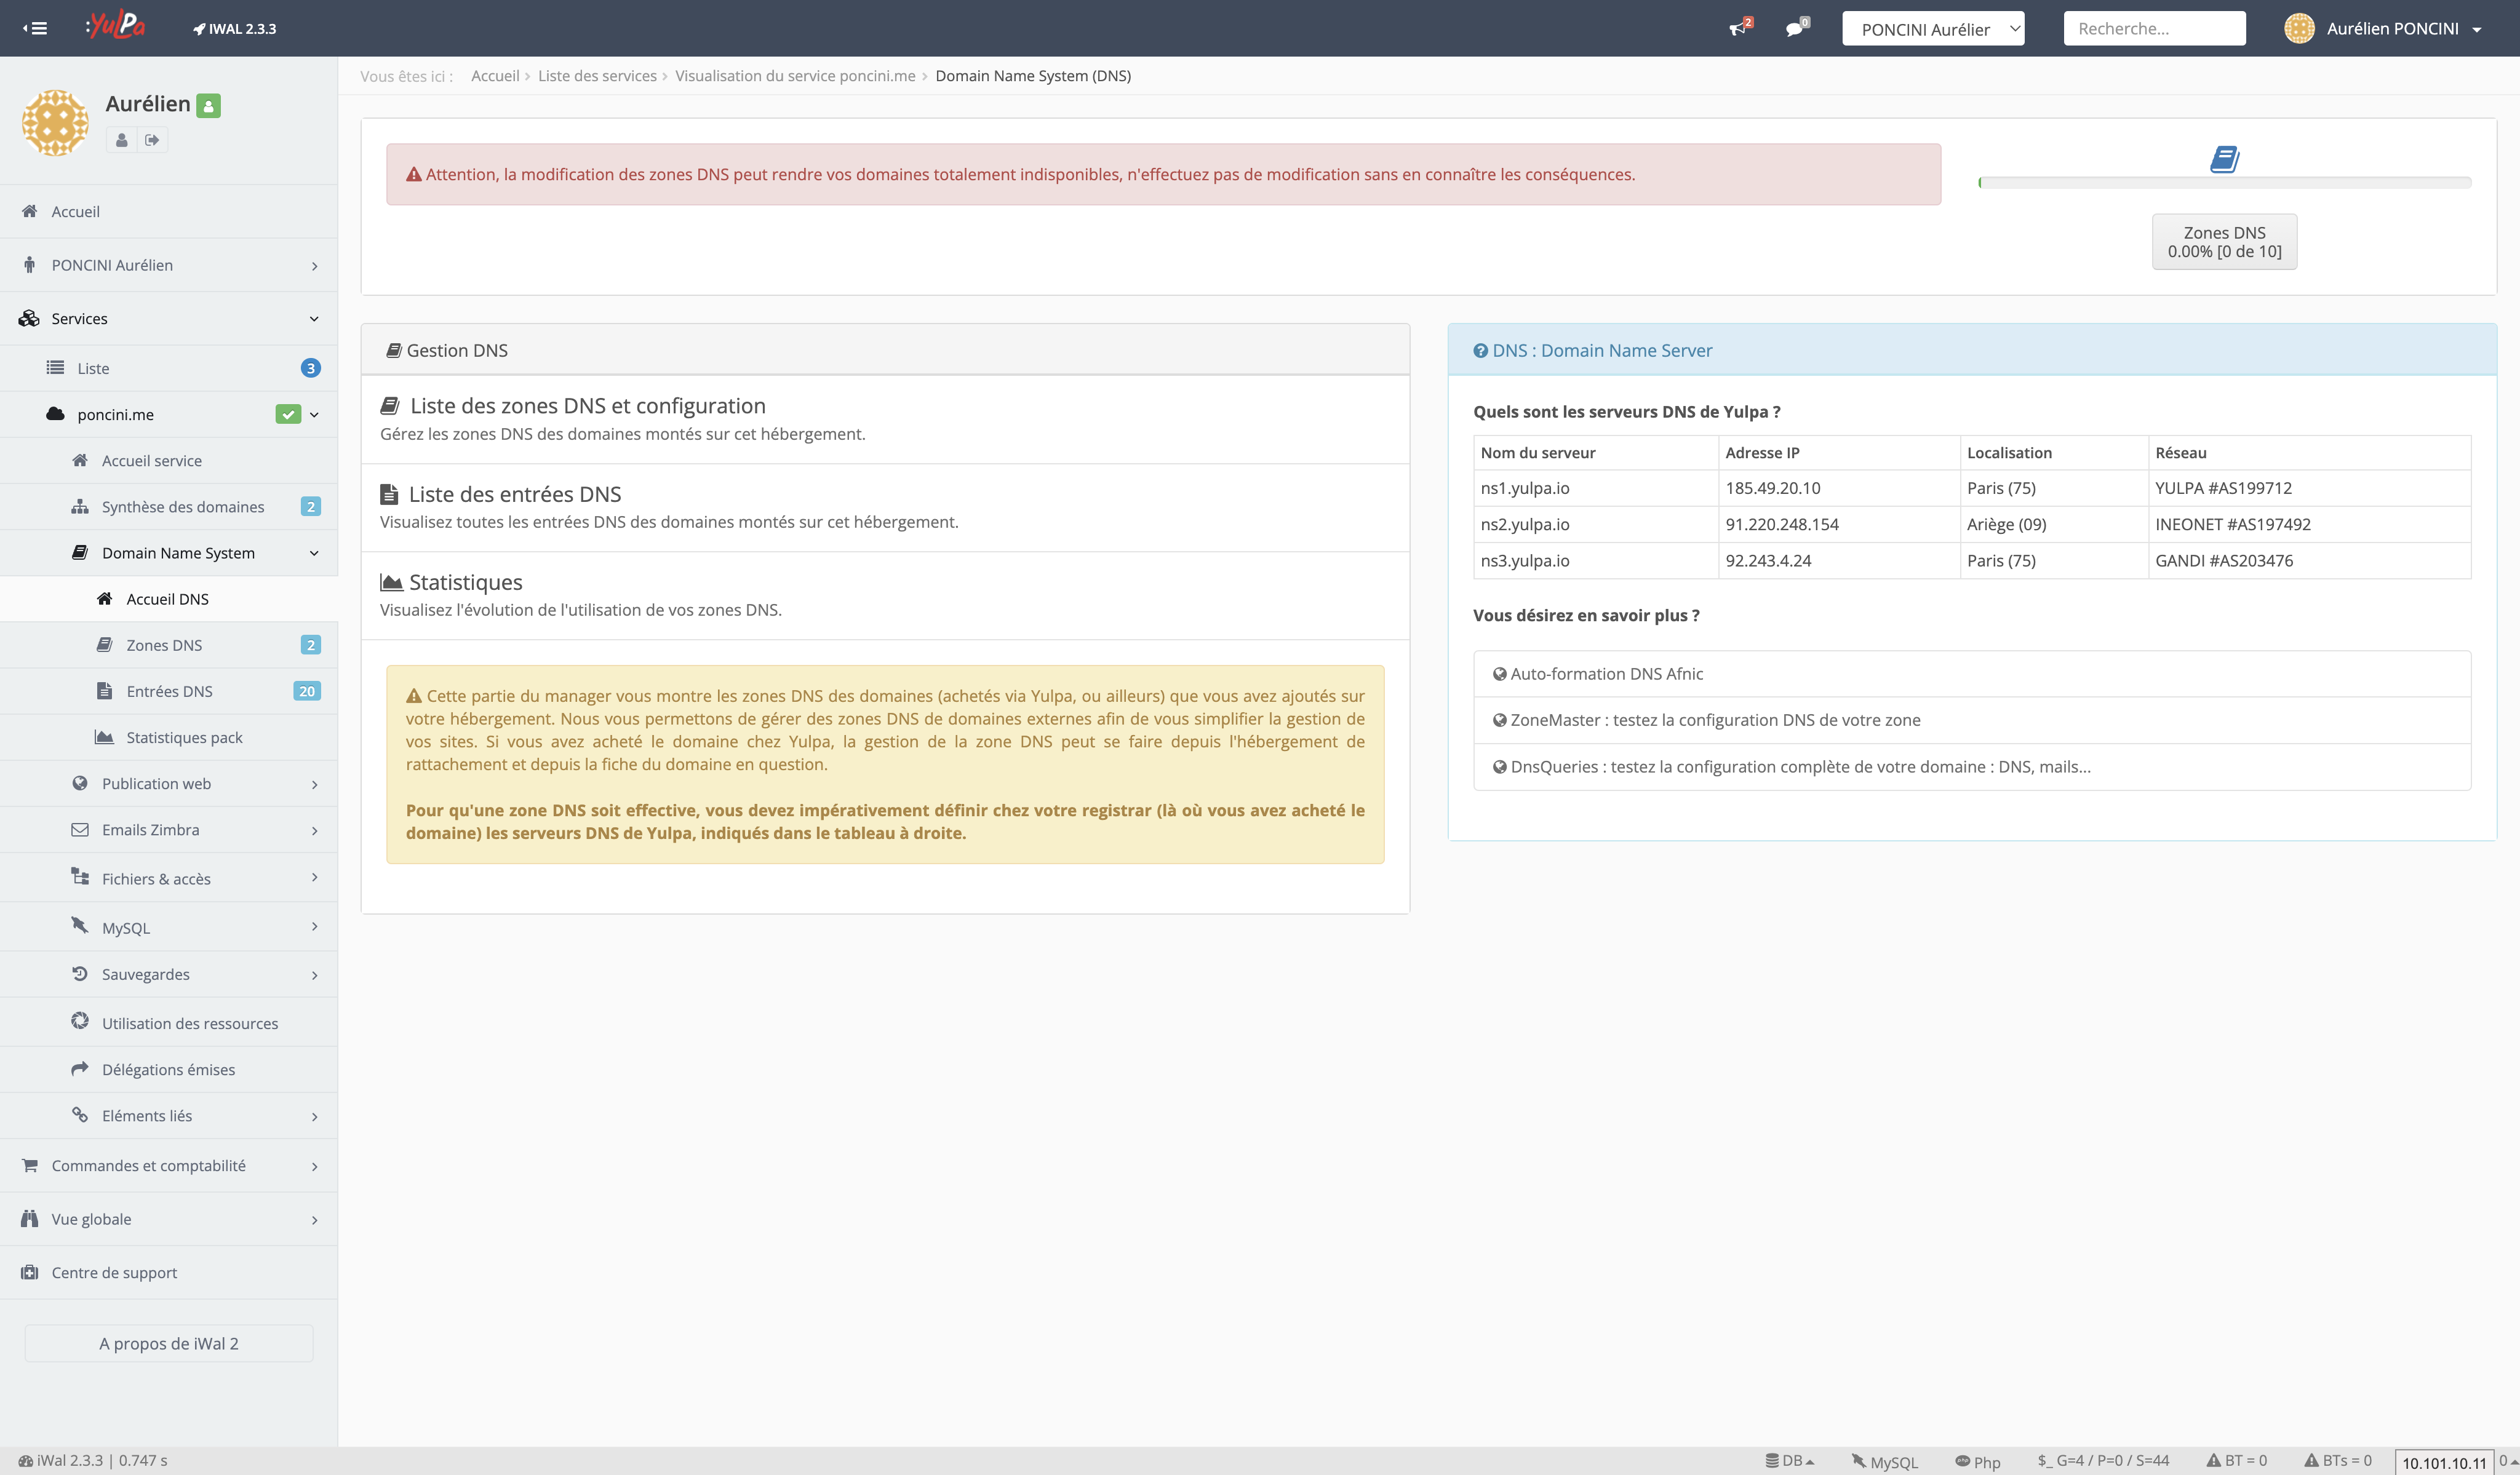Expand the Eléments liés submenu
The image size is (2520, 1475).
(x=169, y=1116)
